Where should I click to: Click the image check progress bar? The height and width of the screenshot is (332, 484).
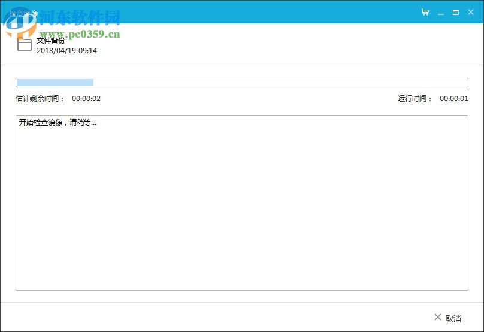coord(242,83)
